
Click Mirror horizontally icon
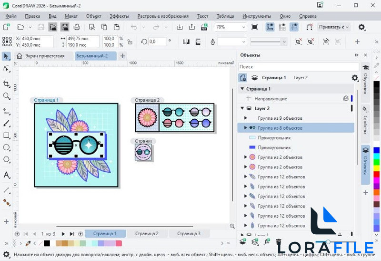(x=186, y=42)
